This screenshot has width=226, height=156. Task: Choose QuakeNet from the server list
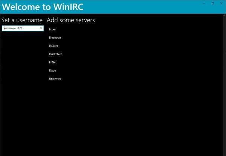(x=55, y=54)
